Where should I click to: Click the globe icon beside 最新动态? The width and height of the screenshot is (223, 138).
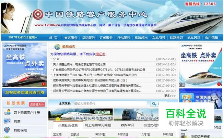pos(57,47)
